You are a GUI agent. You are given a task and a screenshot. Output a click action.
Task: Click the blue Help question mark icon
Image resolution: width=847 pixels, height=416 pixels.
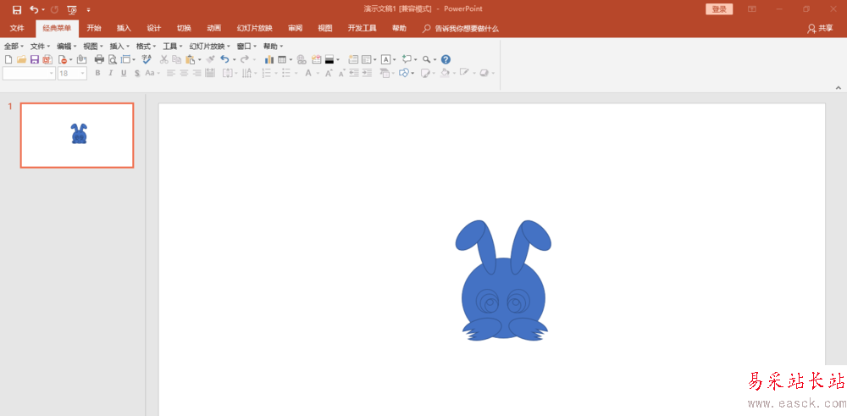click(x=446, y=59)
